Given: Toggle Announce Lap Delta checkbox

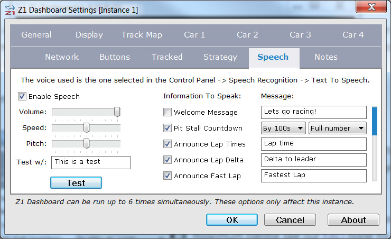Looking at the screenshot, I should click(167, 160).
